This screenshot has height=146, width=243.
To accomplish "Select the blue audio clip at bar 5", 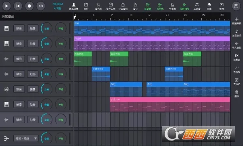I will [101, 74].
